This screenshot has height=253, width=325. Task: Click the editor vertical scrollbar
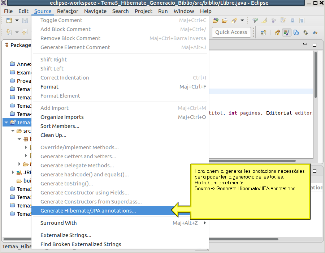pyautogui.click(x=316, y=75)
